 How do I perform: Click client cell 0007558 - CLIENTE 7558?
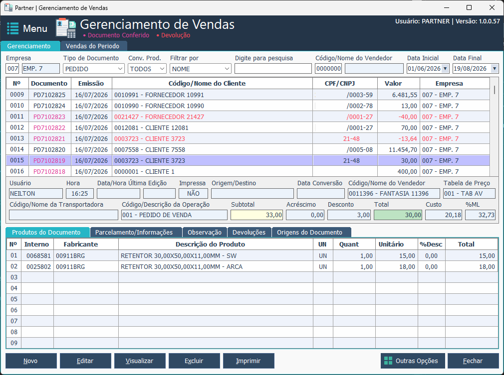(212, 149)
